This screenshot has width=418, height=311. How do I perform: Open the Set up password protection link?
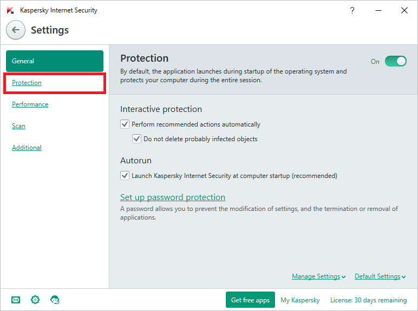[x=173, y=197]
